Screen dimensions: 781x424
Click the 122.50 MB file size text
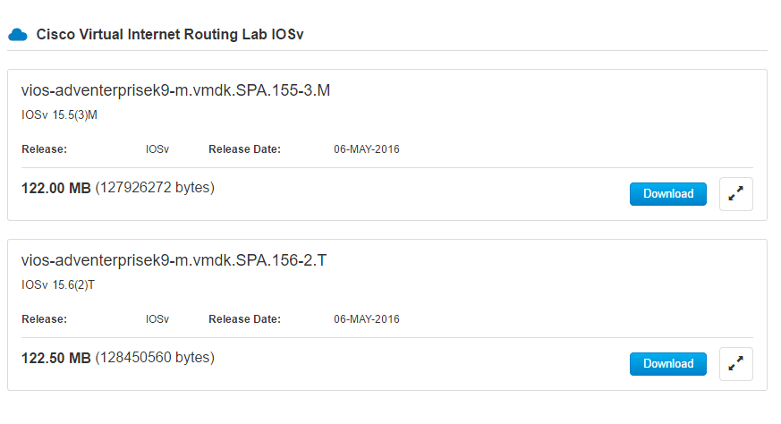[x=55, y=358]
